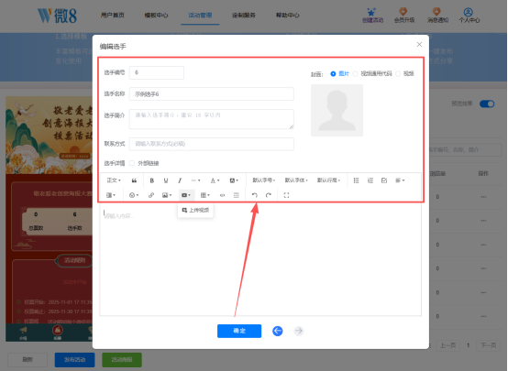508x371 pixels.
Task: Click the 上一页 pagination button
Action: tap(448, 345)
